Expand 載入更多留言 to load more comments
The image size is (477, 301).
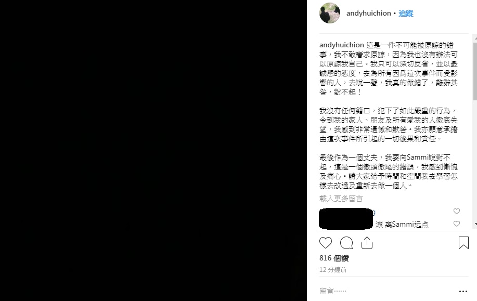(x=341, y=199)
